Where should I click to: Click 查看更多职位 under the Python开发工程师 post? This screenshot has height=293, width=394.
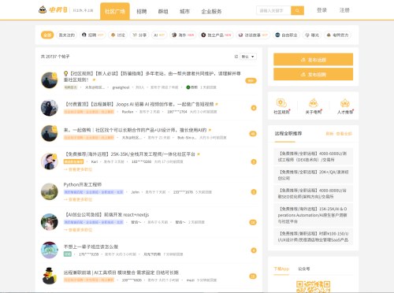point(78,199)
